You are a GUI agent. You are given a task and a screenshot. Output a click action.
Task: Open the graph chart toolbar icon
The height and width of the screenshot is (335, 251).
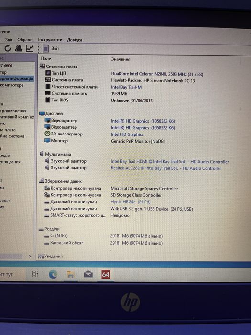(30, 48)
